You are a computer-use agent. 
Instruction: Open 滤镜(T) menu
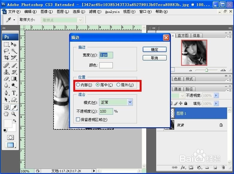click(x=95, y=12)
